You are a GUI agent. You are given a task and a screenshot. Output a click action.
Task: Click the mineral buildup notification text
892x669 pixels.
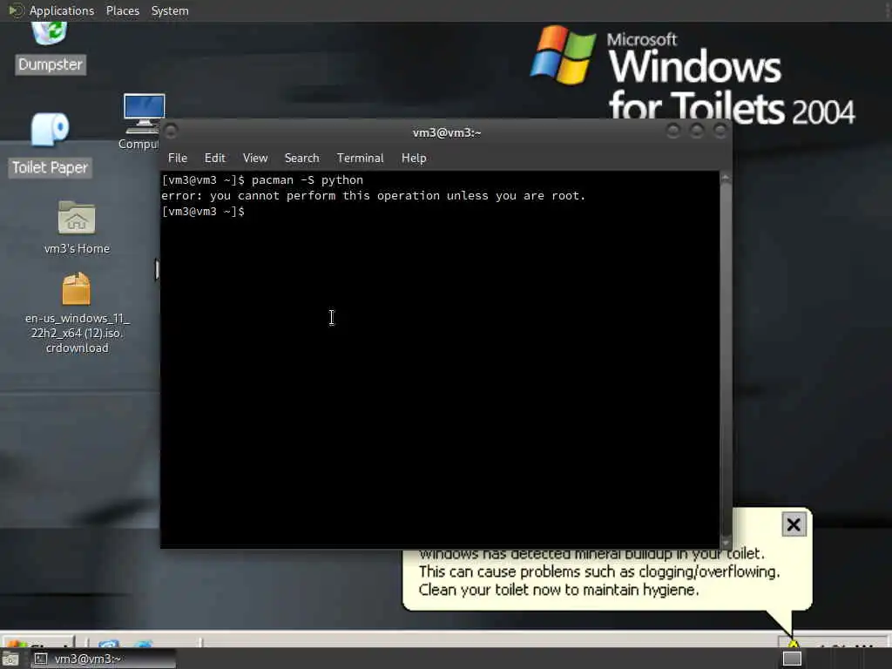click(x=599, y=571)
